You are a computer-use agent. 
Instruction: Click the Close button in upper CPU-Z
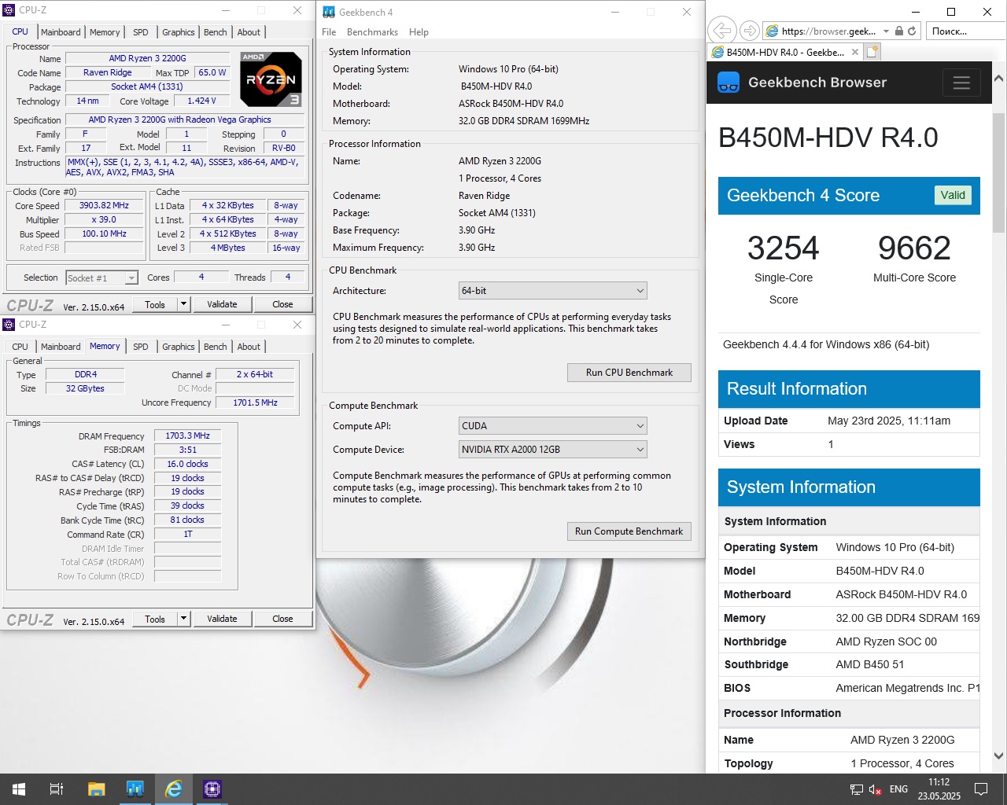click(282, 304)
